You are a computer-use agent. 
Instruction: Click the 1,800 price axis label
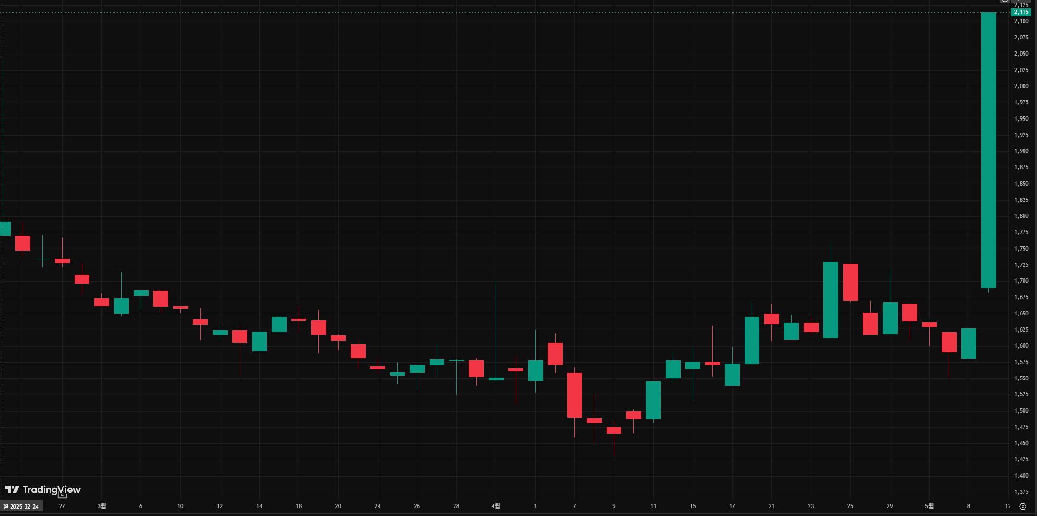pyautogui.click(x=1022, y=216)
